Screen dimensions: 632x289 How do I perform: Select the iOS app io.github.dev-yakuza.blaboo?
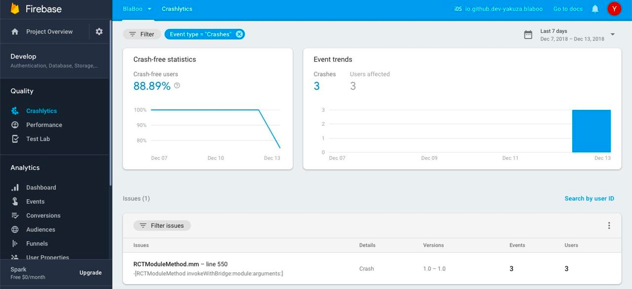[x=498, y=9]
